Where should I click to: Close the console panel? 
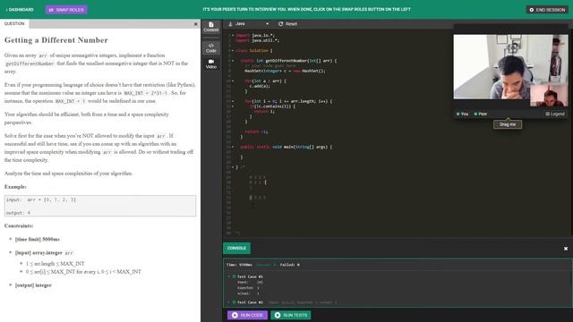pyautogui.click(x=565, y=249)
